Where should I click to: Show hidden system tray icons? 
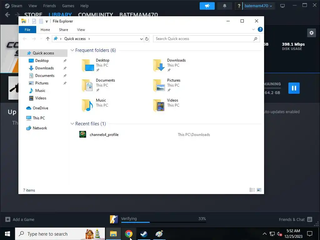click(x=264, y=234)
